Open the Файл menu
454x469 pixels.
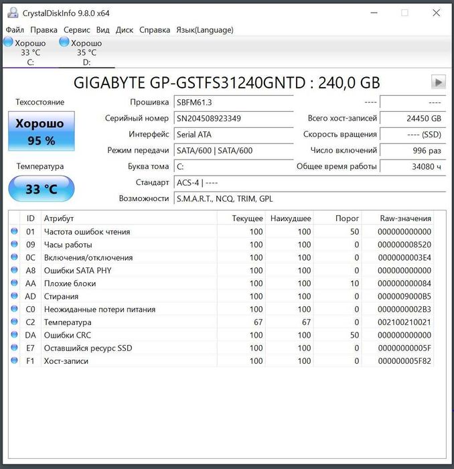(15, 30)
